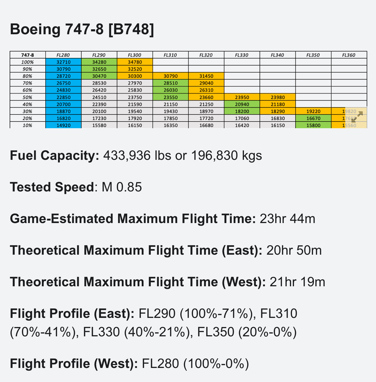This screenshot has height=382, width=376.
Task: Click the cell with value 19220
Action: tap(313, 111)
